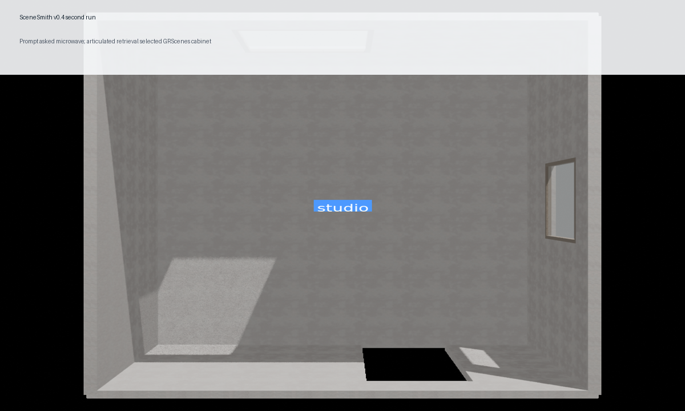Image resolution: width=685 pixels, height=411 pixels.
Task: Select the window on the right wall
Action: [x=561, y=200]
